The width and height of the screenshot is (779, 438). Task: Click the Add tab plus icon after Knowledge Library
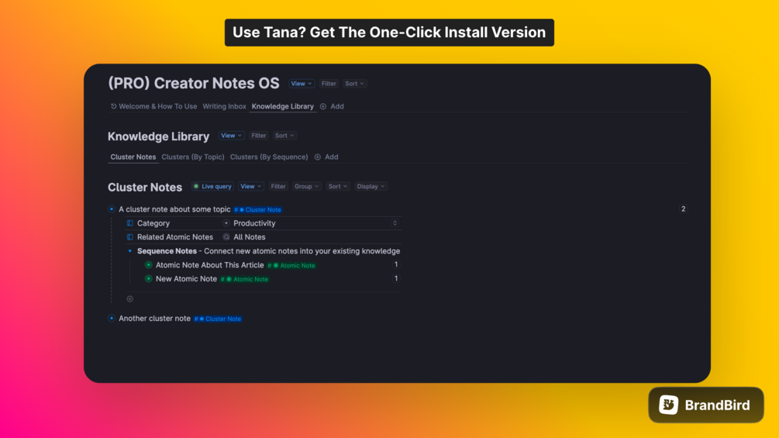click(x=323, y=106)
